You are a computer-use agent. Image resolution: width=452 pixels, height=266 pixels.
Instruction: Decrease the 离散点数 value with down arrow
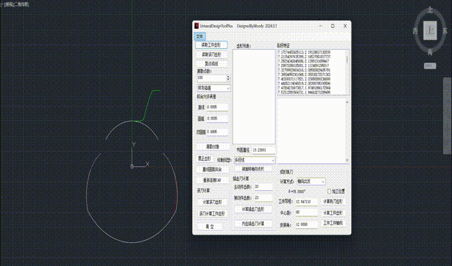[228, 80]
